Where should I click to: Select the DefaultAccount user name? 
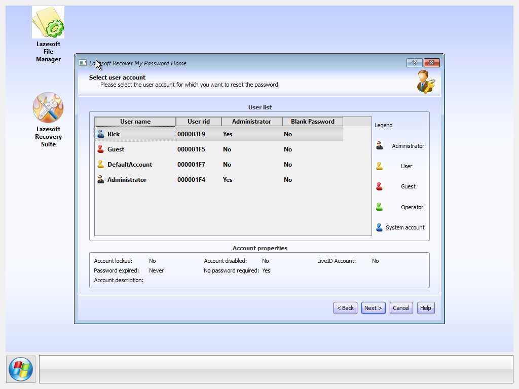[x=130, y=165]
